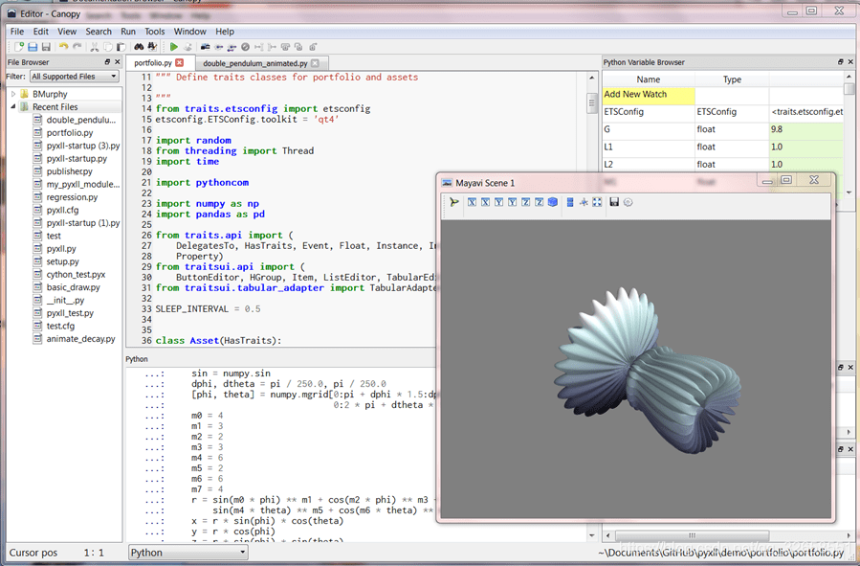Image resolution: width=860 pixels, height=566 pixels.
Task: Select portfolio.py in Recent Files
Action: (70, 132)
